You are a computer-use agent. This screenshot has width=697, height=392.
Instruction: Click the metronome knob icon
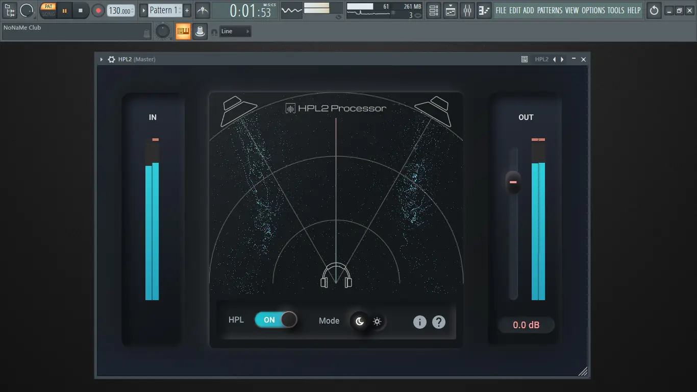[x=27, y=10]
